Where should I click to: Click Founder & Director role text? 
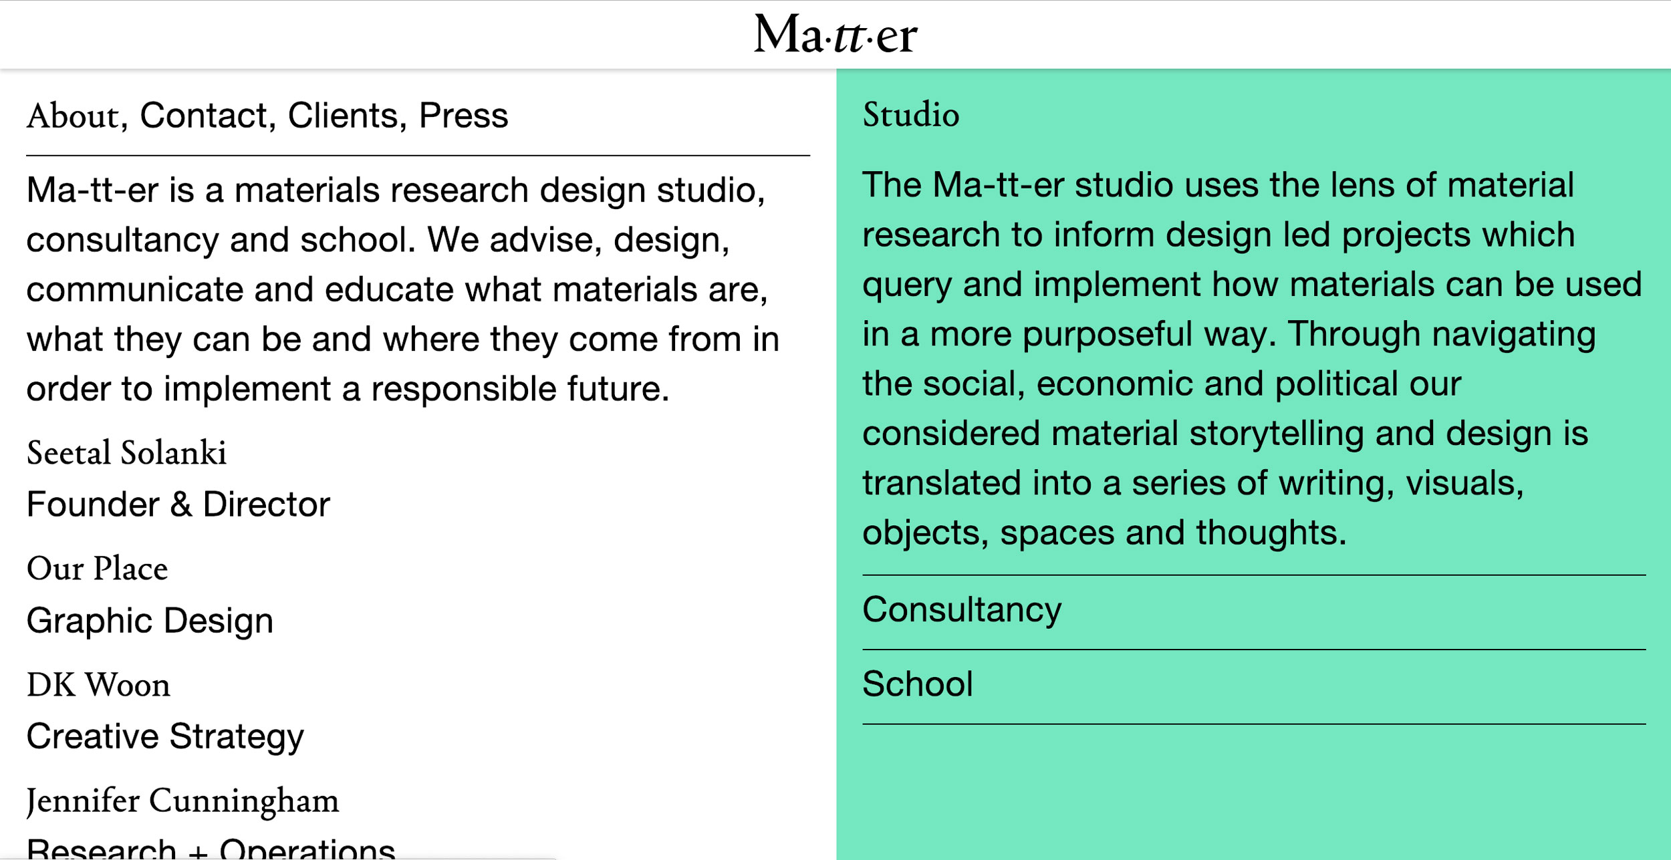[x=176, y=505]
